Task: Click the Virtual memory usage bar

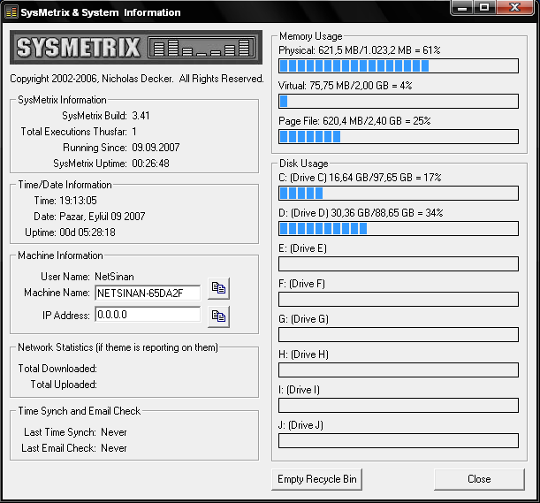Action: [398, 101]
